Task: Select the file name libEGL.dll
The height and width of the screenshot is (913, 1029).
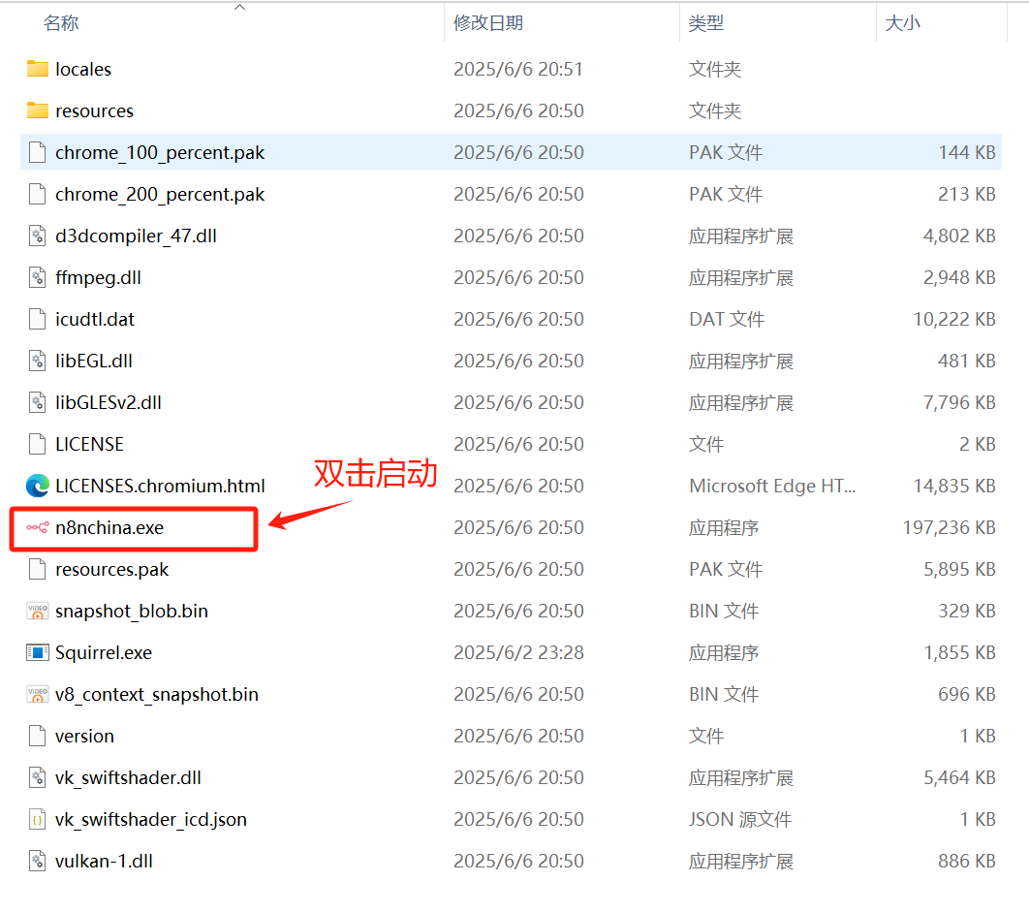Action: point(94,361)
